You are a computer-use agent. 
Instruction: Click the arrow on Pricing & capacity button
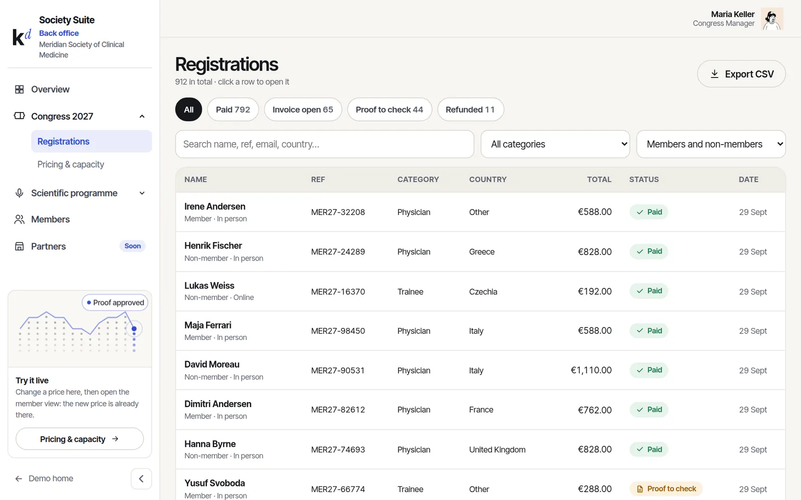pyautogui.click(x=115, y=439)
